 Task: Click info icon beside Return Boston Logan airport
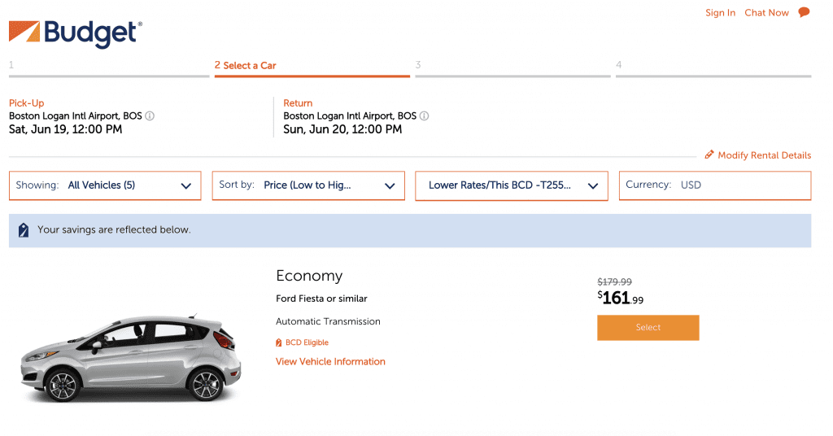pos(424,116)
